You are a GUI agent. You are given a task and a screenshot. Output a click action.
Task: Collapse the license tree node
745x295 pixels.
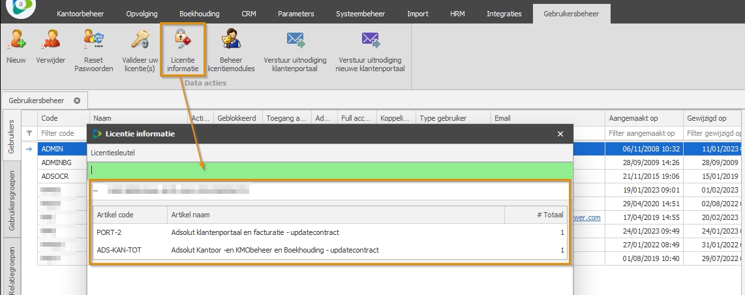pyautogui.click(x=95, y=191)
